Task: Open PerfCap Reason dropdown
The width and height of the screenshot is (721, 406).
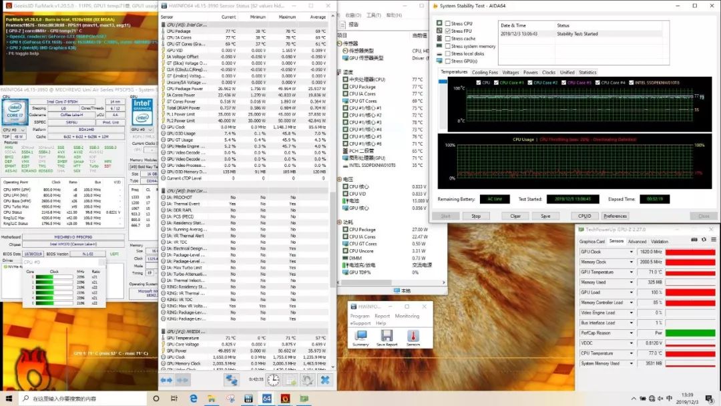Action: click(631, 333)
